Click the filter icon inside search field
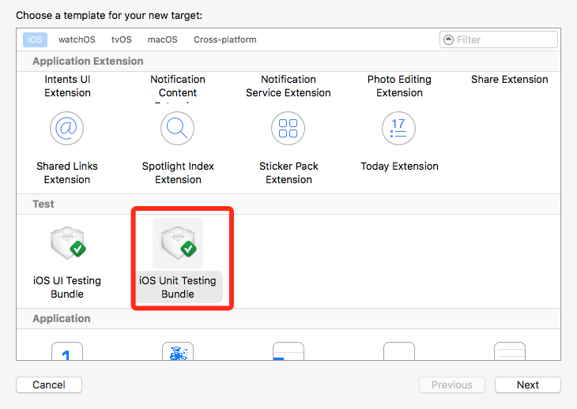This screenshot has width=577, height=409. click(x=449, y=39)
